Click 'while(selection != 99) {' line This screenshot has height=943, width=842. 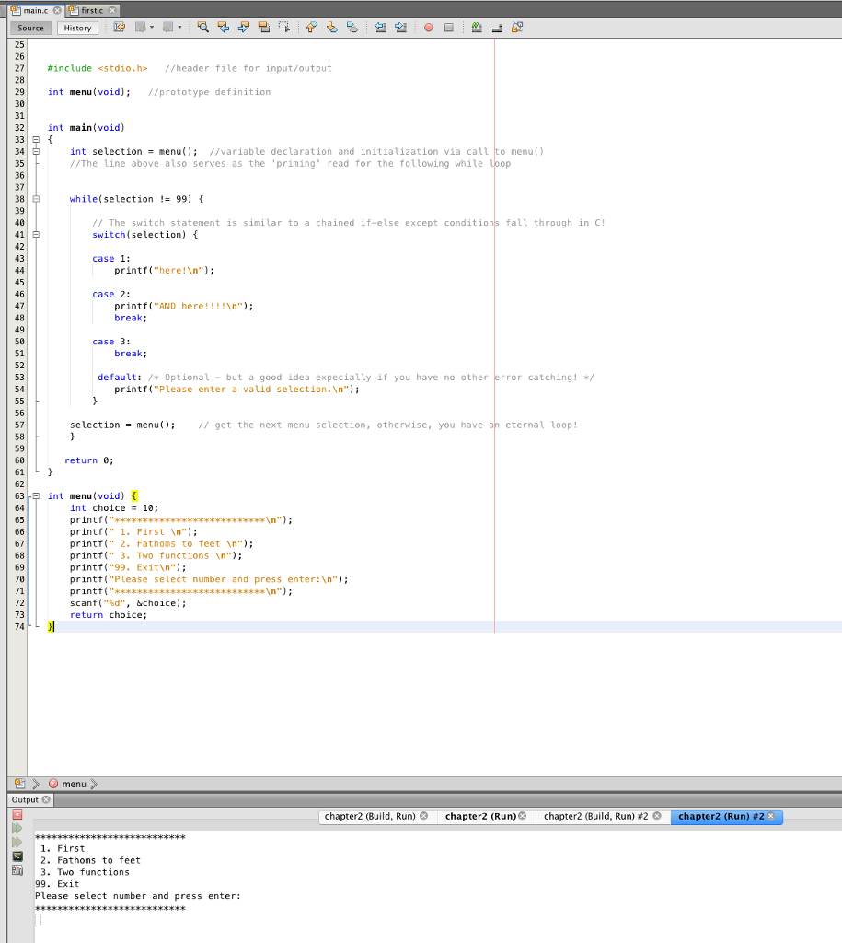point(136,199)
